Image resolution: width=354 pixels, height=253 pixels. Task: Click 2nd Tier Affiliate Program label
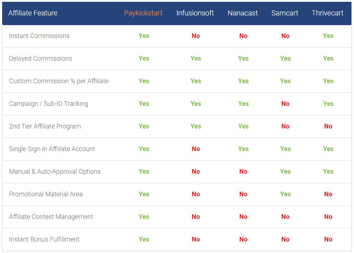[x=45, y=126]
